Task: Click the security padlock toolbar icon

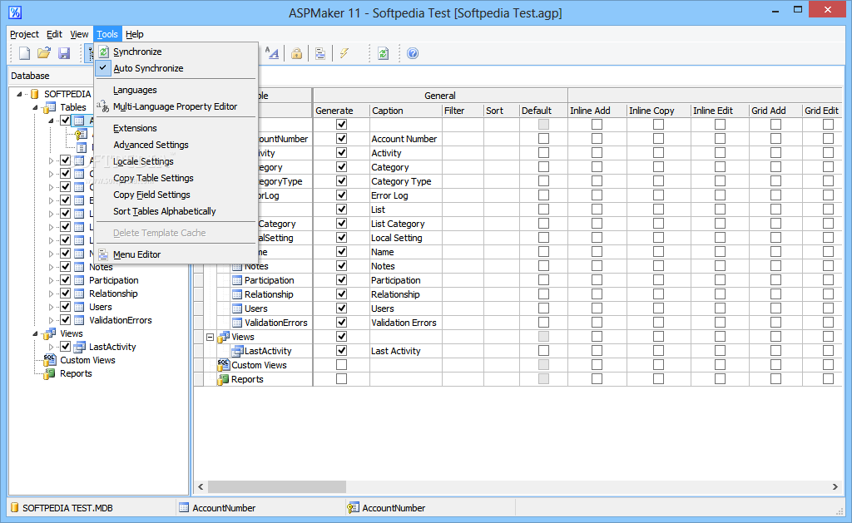Action: (297, 53)
